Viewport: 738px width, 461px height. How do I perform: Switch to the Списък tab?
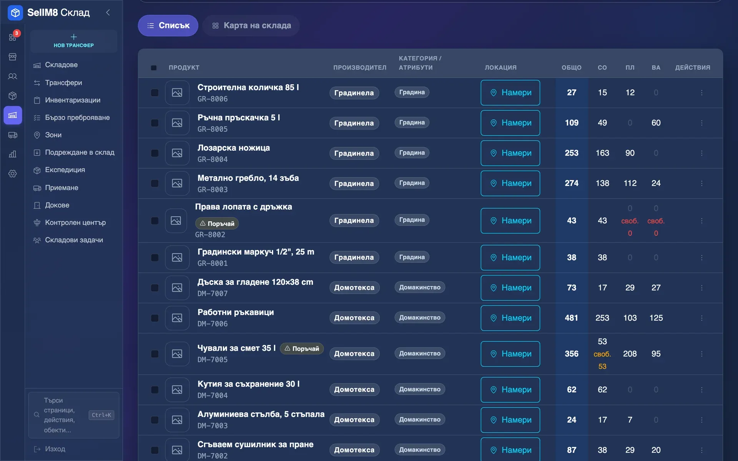click(x=168, y=25)
